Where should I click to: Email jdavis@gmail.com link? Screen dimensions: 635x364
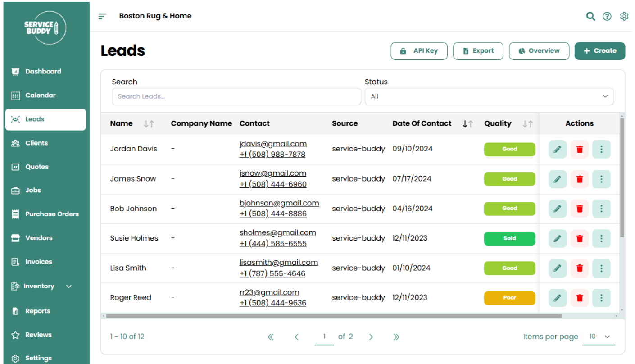[x=273, y=144]
